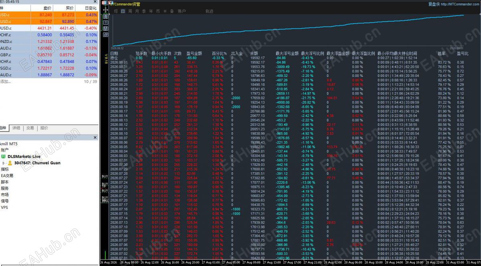Click the four-arrow move panel icon
Image resolution: width=481 pixels, height=266 pixels.
coord(105,10)
